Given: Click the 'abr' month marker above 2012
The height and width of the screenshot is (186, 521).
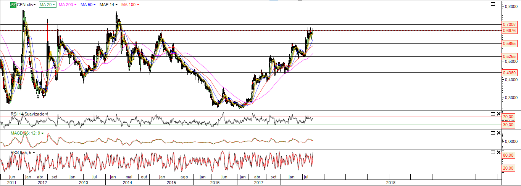Looking at the screenshot, I should (40, 177).
